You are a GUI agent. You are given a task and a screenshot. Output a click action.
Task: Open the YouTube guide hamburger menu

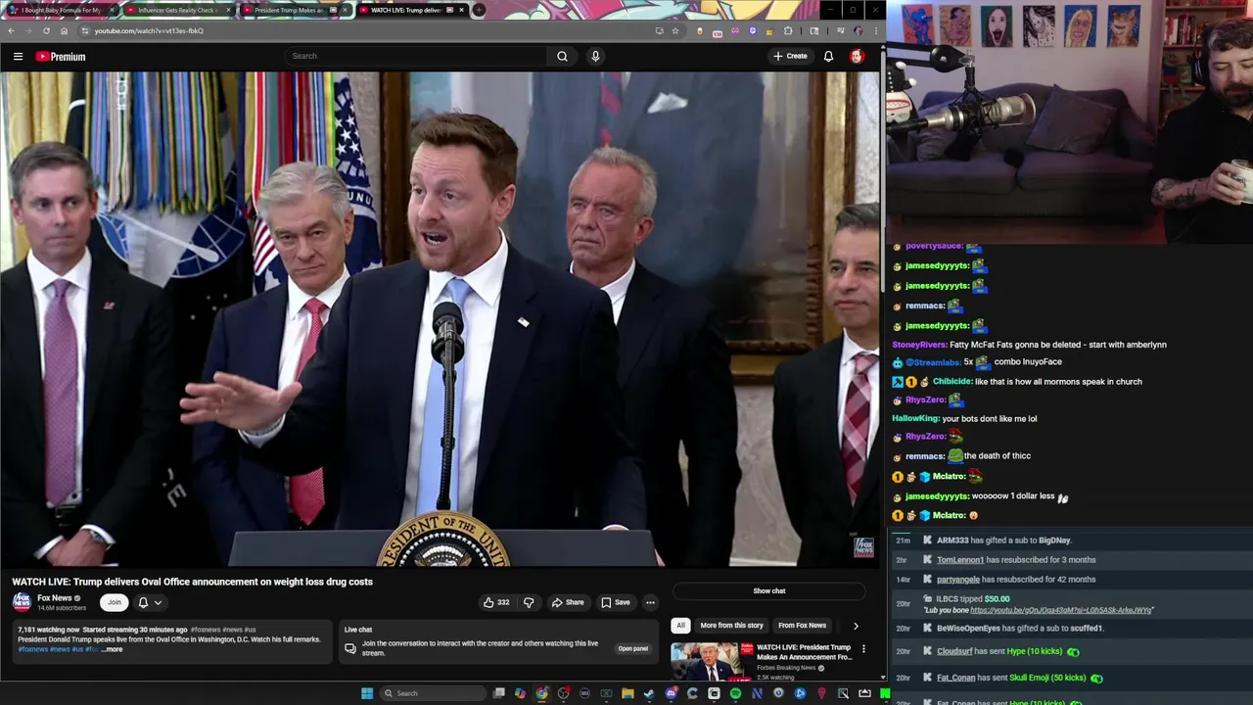point(18,57)
